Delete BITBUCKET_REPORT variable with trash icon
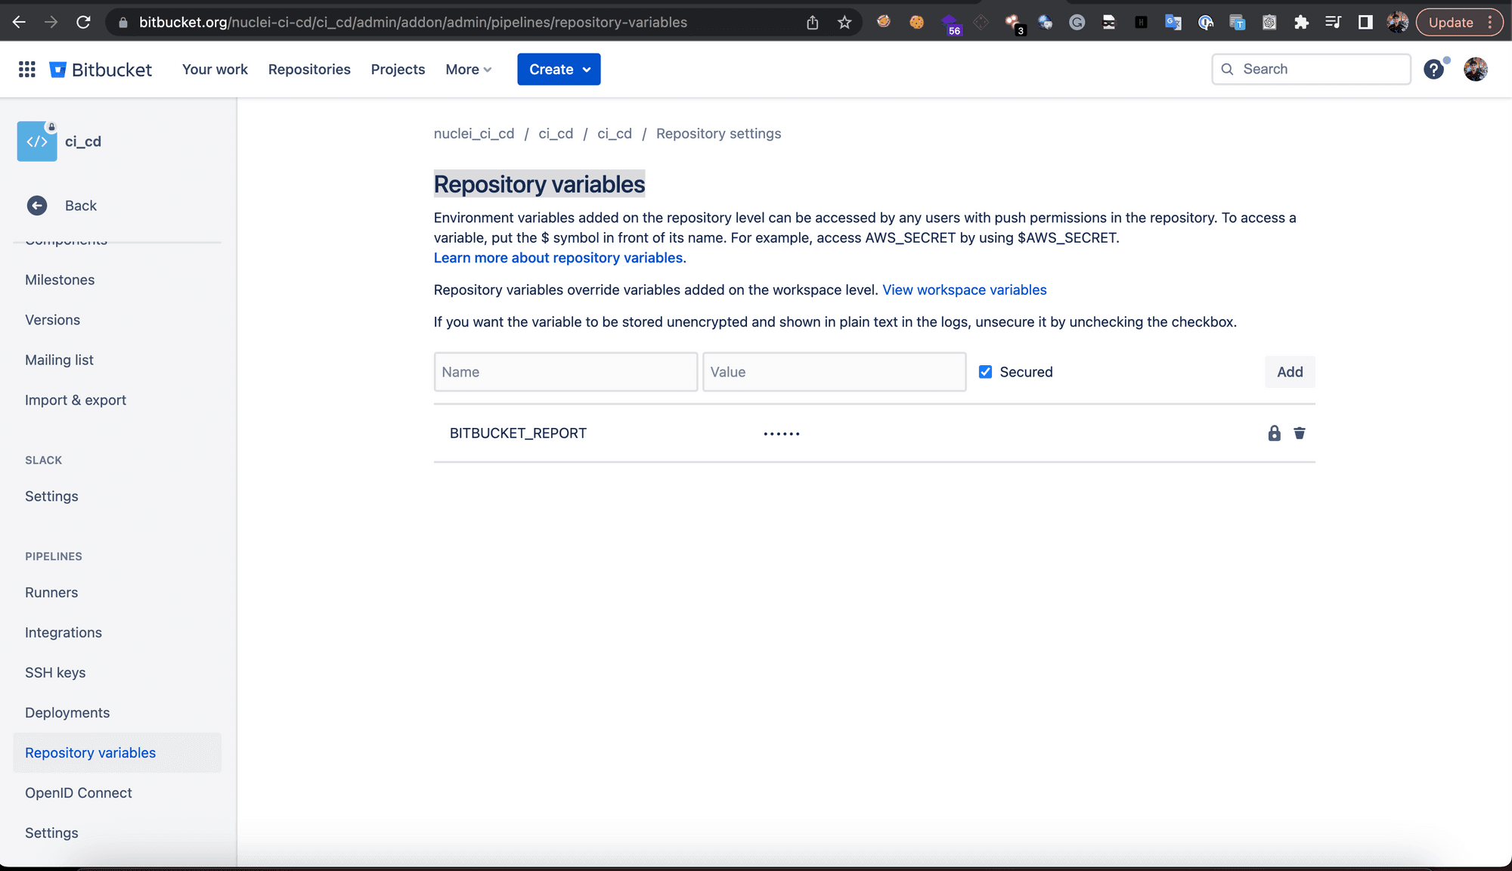The image size is (1512, 871). (x=1300, y=433)
